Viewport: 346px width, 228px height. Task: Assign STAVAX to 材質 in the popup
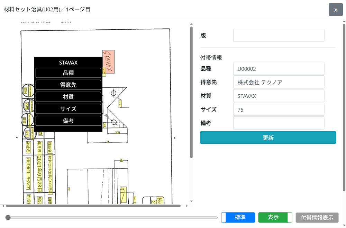click(x=68, y=97)
